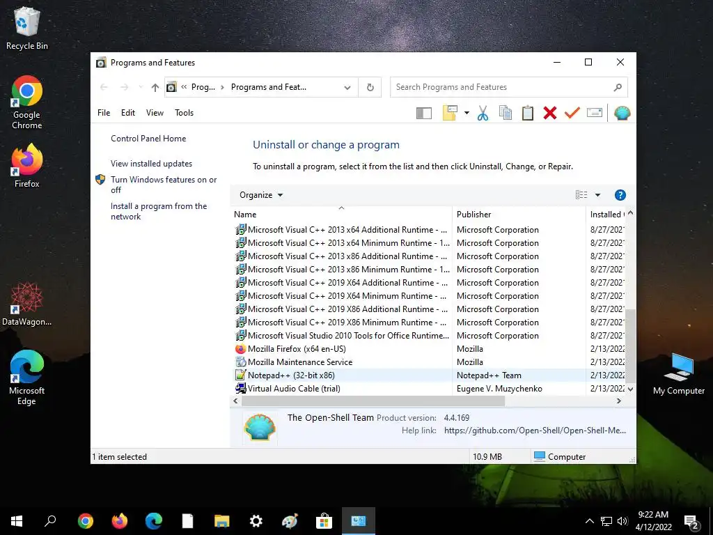Click the Paste clipboard toolbar icon
The width and height of the screenshot is (713, 535).
(528, 113)
